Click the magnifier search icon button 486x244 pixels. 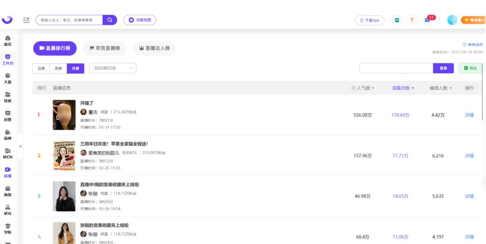click(109, 20)
